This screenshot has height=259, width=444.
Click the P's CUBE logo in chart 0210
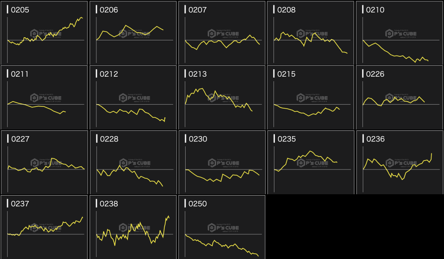[x=401, y=33]
